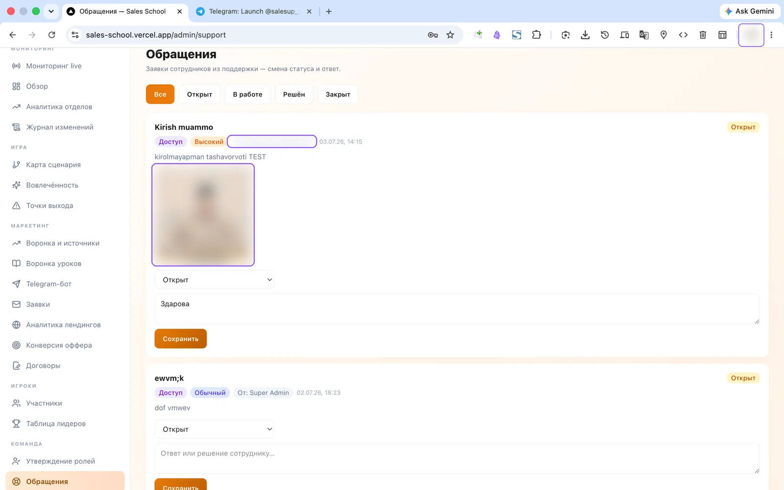Show only Решён requests
This screenshot has height=490, width=784.
tap(294, 95)
